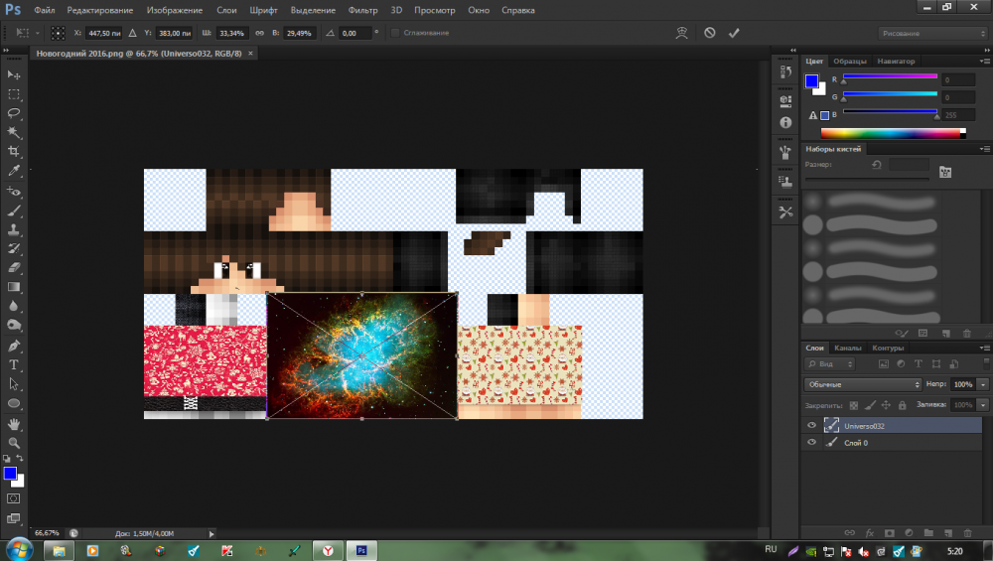Pick the Eyedropper tool
The height and width of the screenshot is (561, 993).
pyautogui.click(x=14, y=171)
